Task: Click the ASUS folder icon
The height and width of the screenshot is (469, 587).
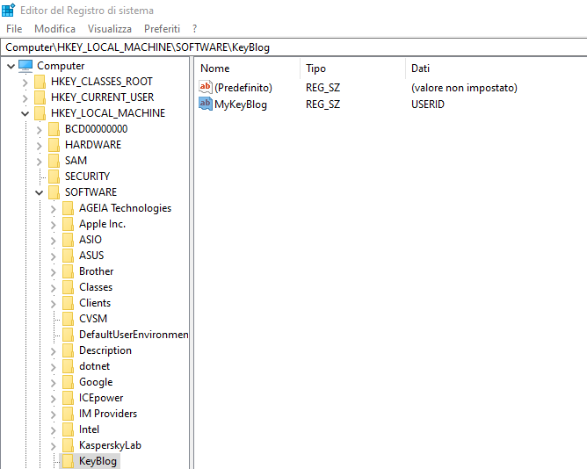Action: click(x=68, y=256)
